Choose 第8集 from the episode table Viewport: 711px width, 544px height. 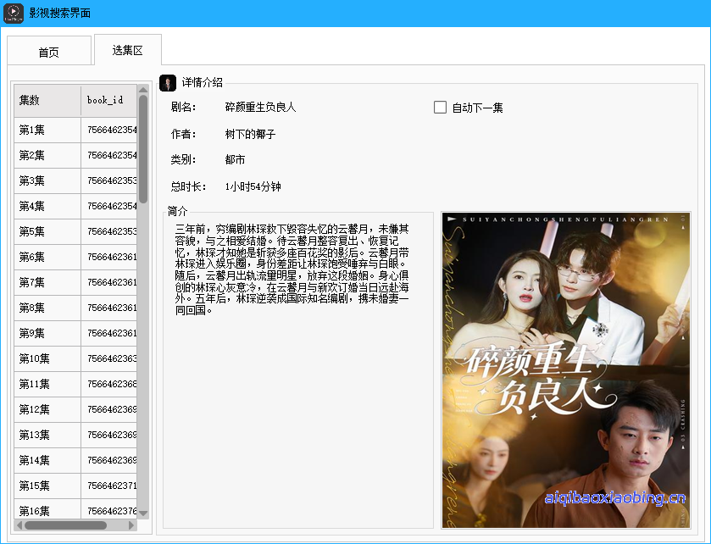coord(47,308)
